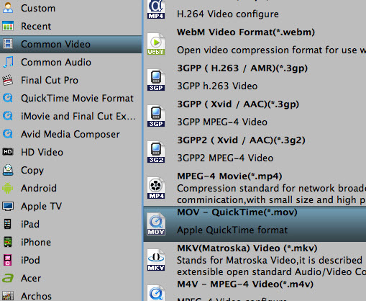This screenshot has width=366, height=301.
Task: Select the iPhone category entry
Action: [71, 242]
